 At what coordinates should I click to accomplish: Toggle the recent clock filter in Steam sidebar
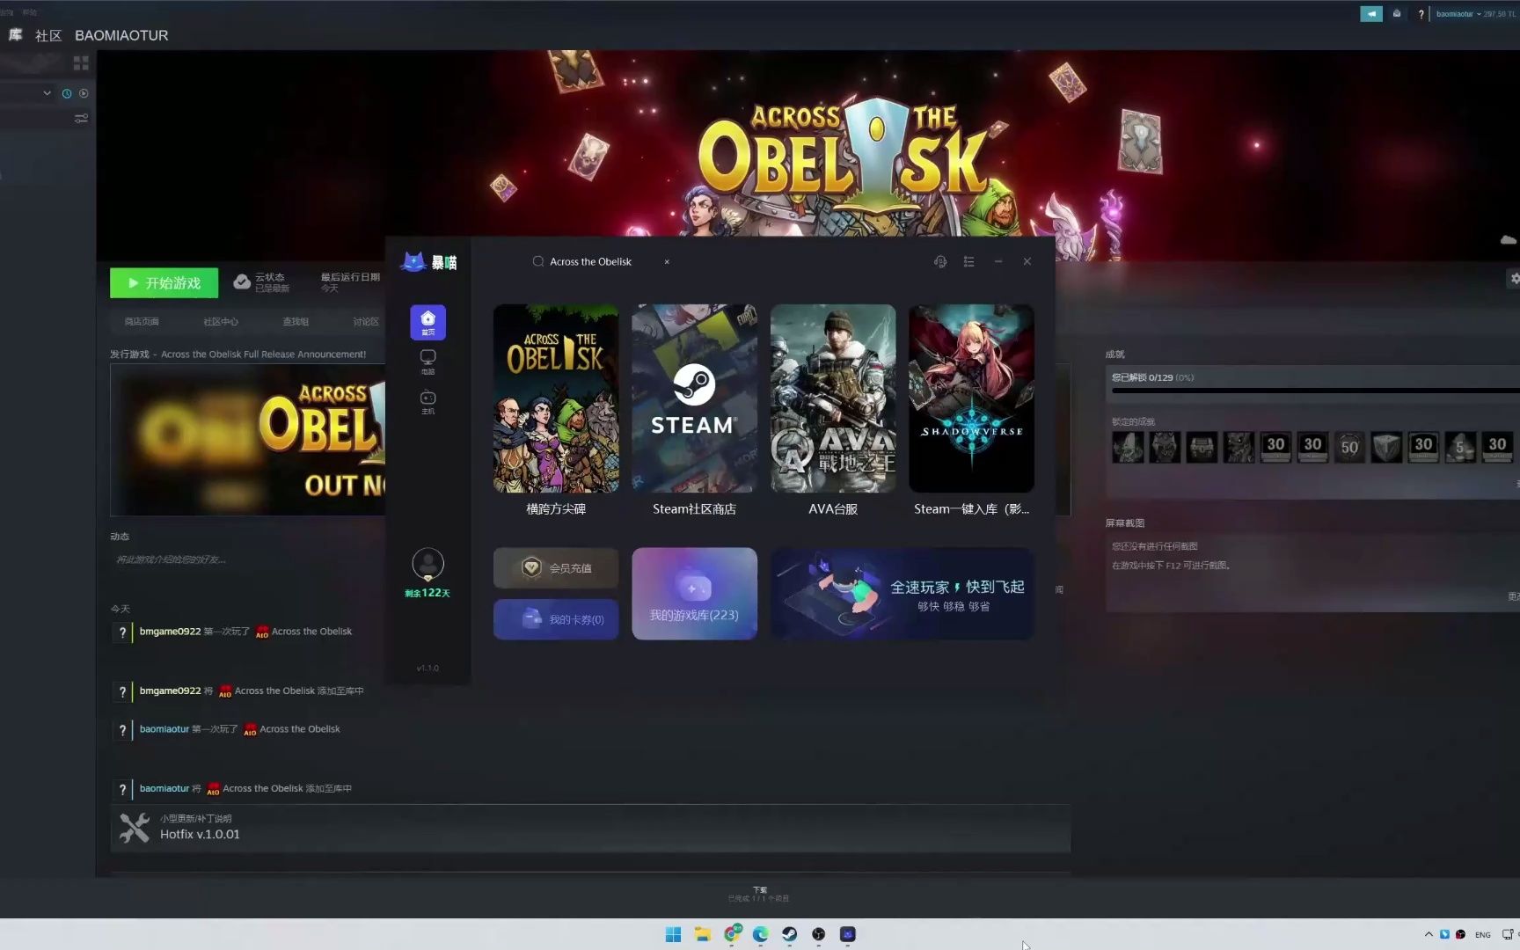pos(67,93)
